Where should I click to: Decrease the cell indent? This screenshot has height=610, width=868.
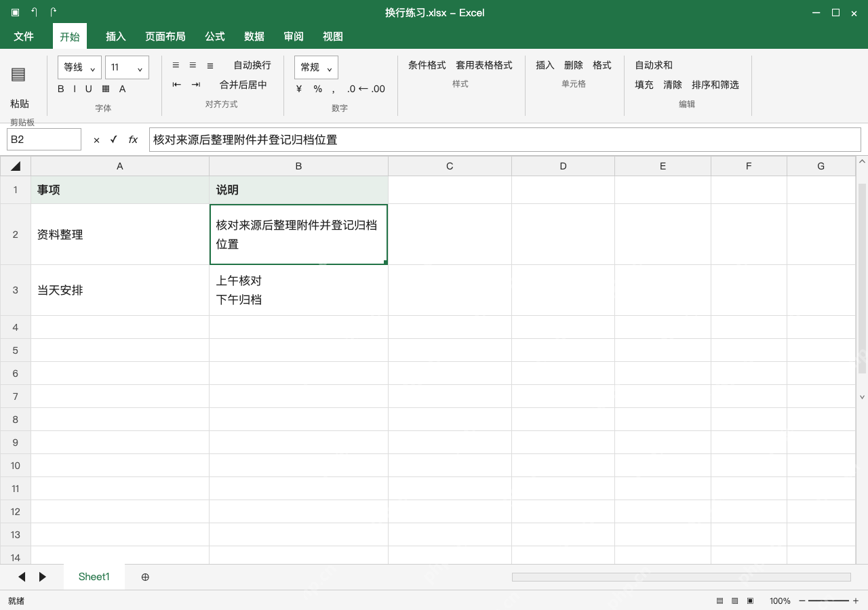177,85
